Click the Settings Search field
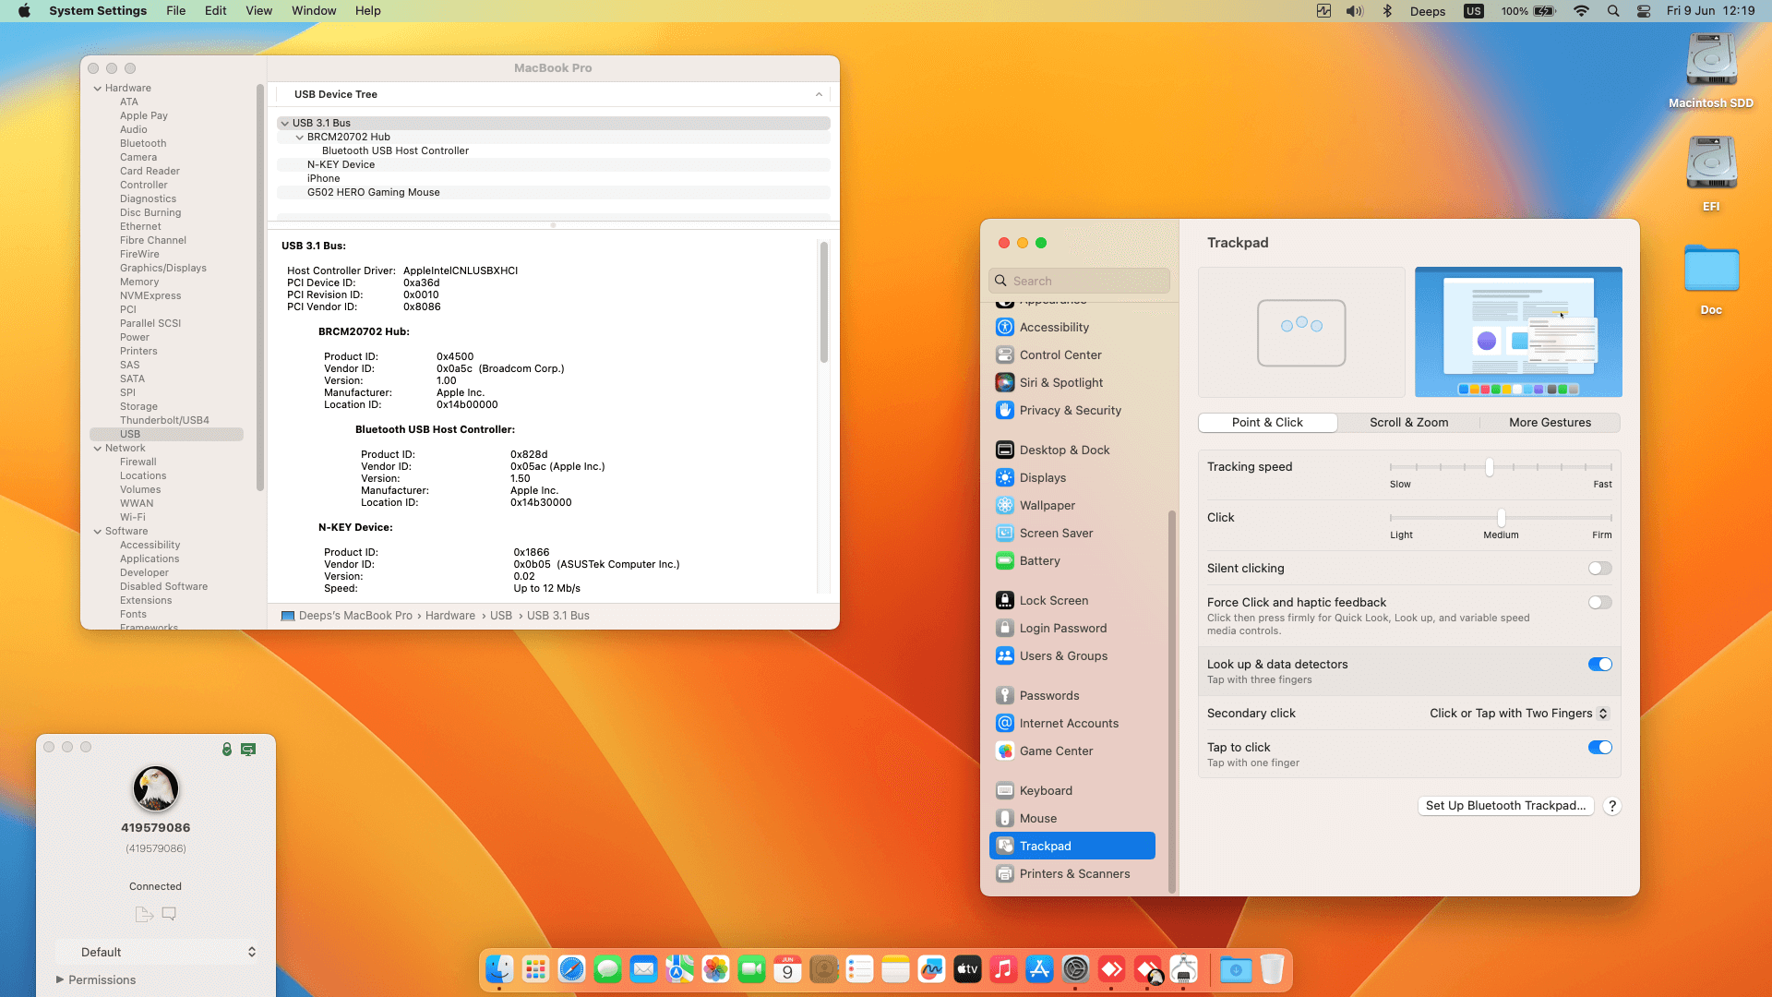Screen dimensions: 1772x997 click(1078, 281)
